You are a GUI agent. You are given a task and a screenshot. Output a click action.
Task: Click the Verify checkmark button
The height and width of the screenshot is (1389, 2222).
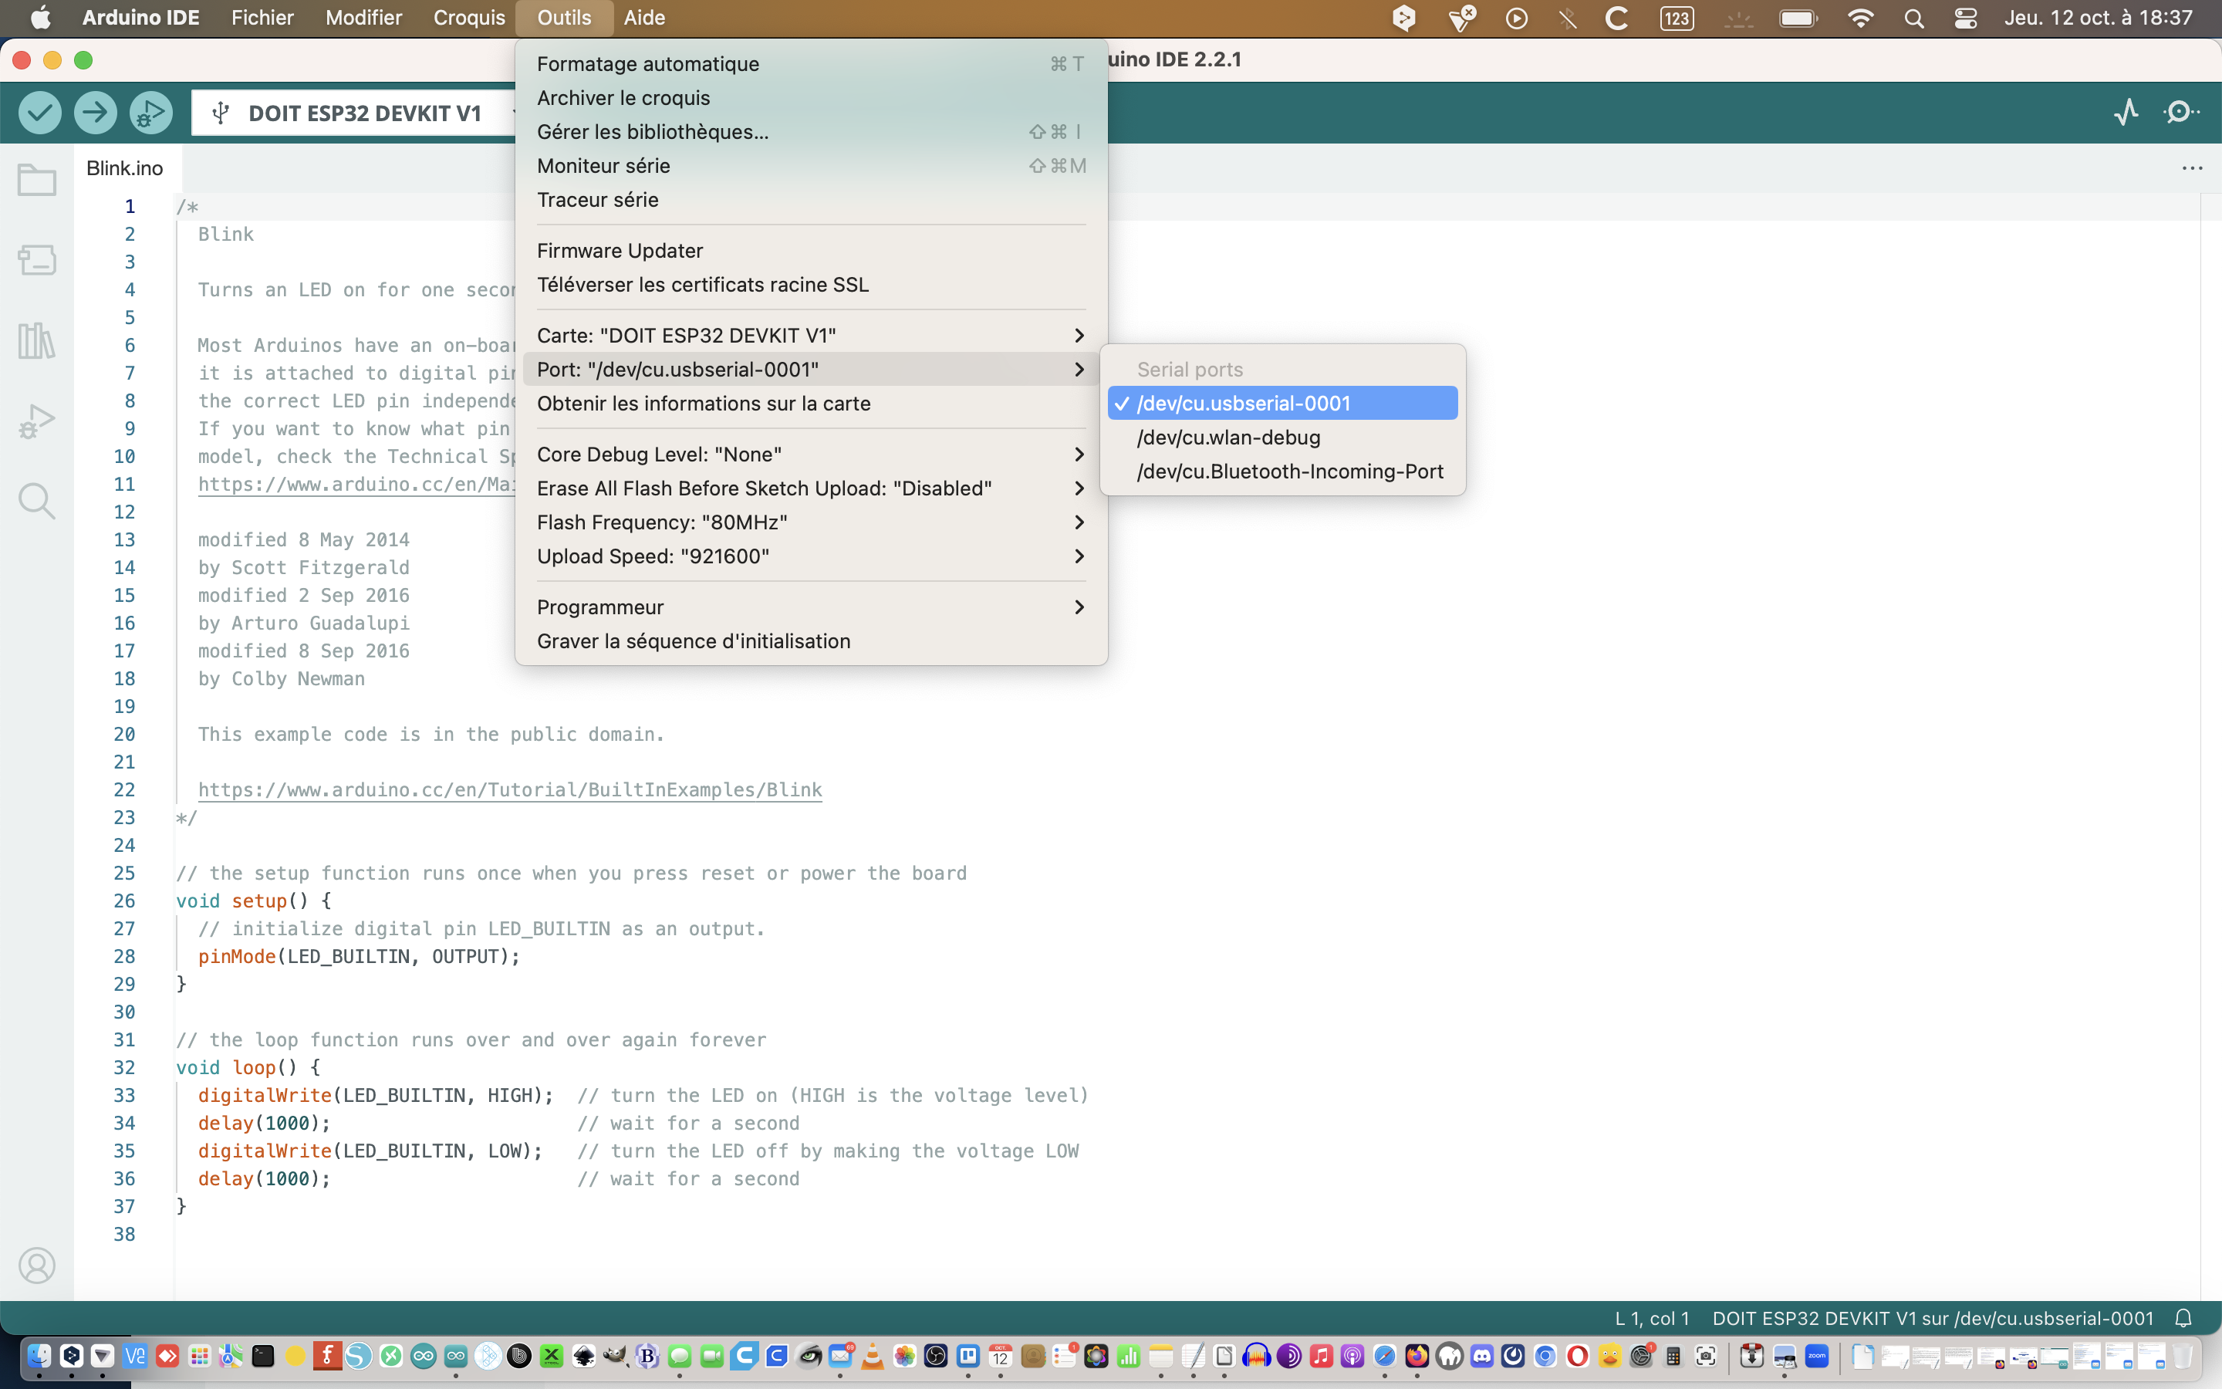click(39, 113)
